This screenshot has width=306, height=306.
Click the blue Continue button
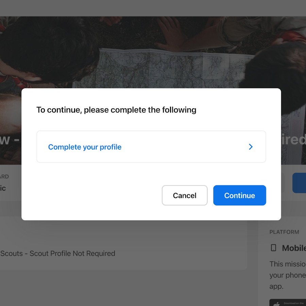239,195
